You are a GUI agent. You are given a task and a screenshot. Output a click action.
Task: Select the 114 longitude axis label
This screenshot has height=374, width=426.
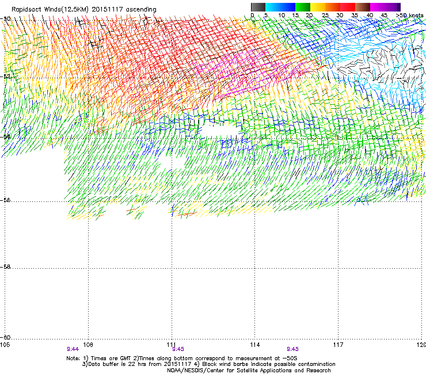pos(254,345)
